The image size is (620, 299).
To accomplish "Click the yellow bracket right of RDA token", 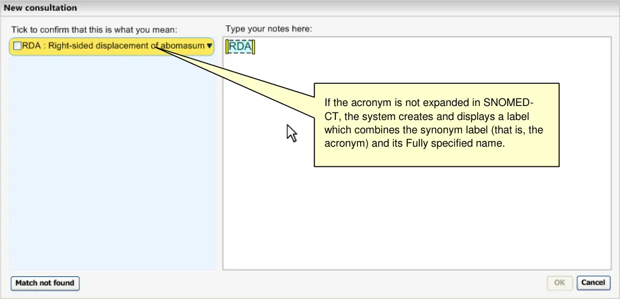I will 253,47.
